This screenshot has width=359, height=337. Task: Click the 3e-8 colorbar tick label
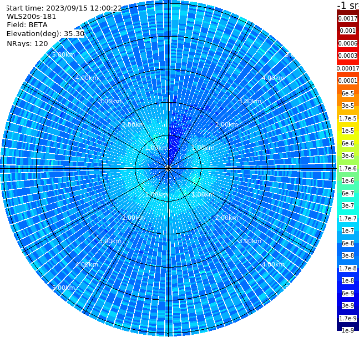[348, 255]
